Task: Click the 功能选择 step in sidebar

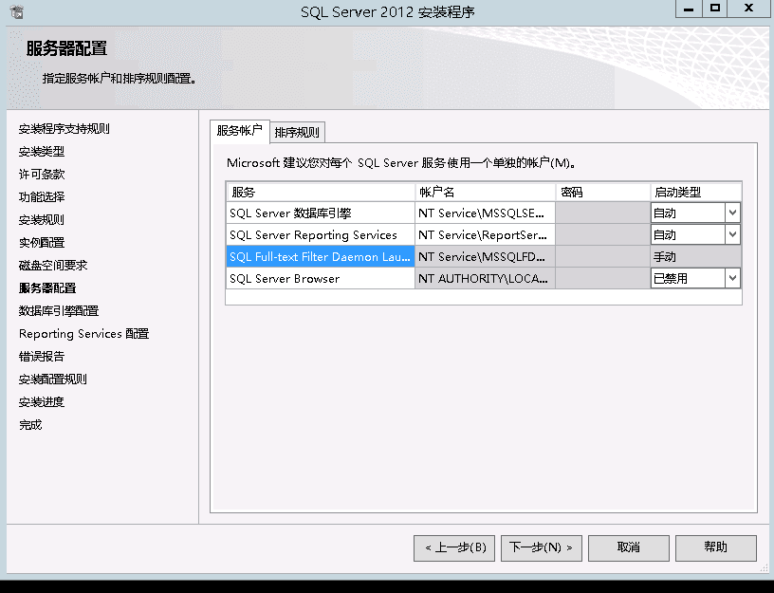Action: (42, 197)
